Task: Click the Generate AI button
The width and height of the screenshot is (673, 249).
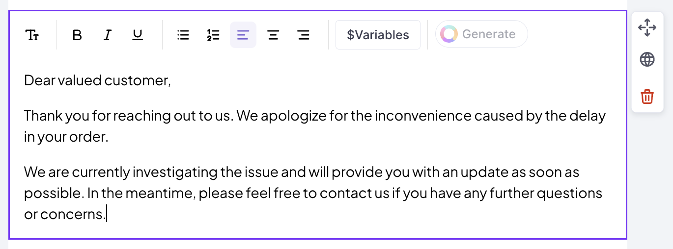Action: (481, 34)
